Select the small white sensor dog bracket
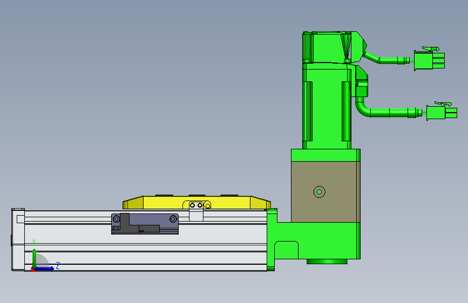Viewport: 468px width, 303px height. pyautogui.click(x=196, y=212)
